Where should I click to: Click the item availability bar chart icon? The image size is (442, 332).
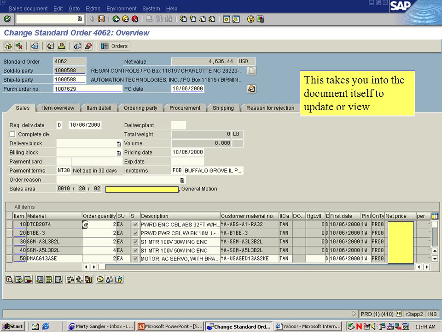coord(88,279)
